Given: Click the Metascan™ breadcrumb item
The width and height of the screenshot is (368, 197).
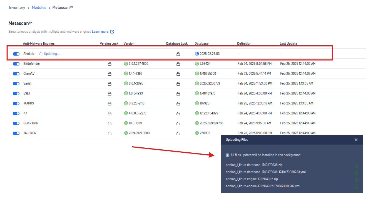Looking at the screenshot, I should point(63,7).
